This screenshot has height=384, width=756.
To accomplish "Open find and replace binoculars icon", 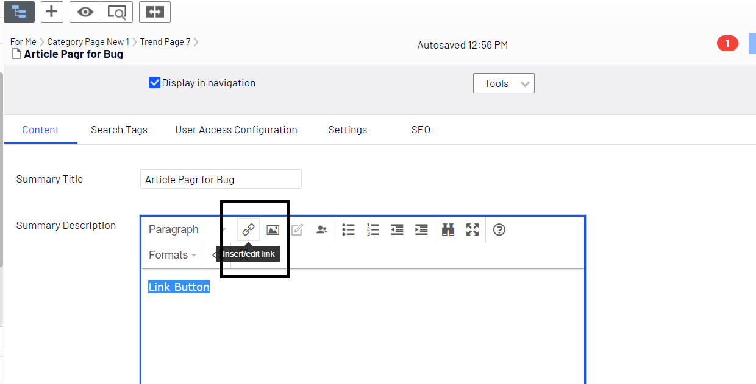I will pyautogui.click(x=448, y=229).
